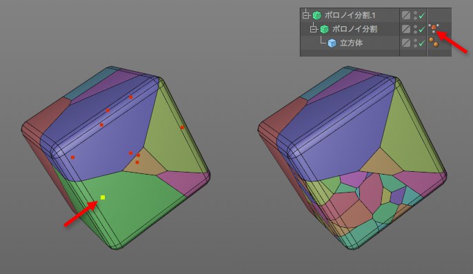Disable child ボロノイ分割 using its green checkmark
This screenshot has width=473, height=274.
[422, 29]
